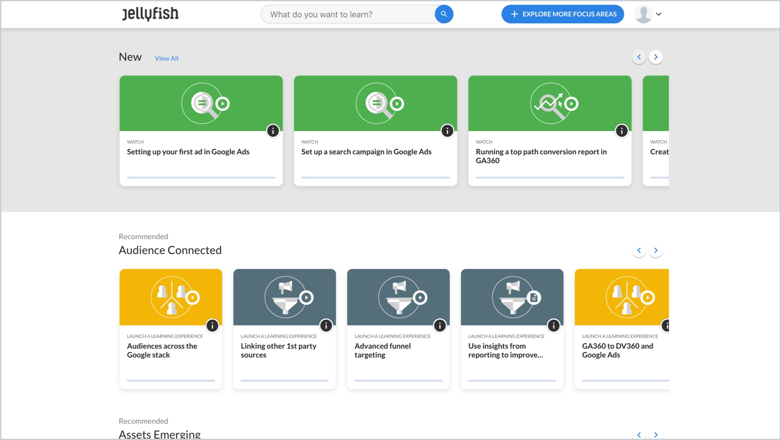Expand the user profile dropdown arrow
Viewport: 781px width, 440px height.
pos(659,14)
